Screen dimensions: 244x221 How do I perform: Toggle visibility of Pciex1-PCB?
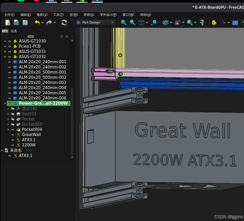10,46
